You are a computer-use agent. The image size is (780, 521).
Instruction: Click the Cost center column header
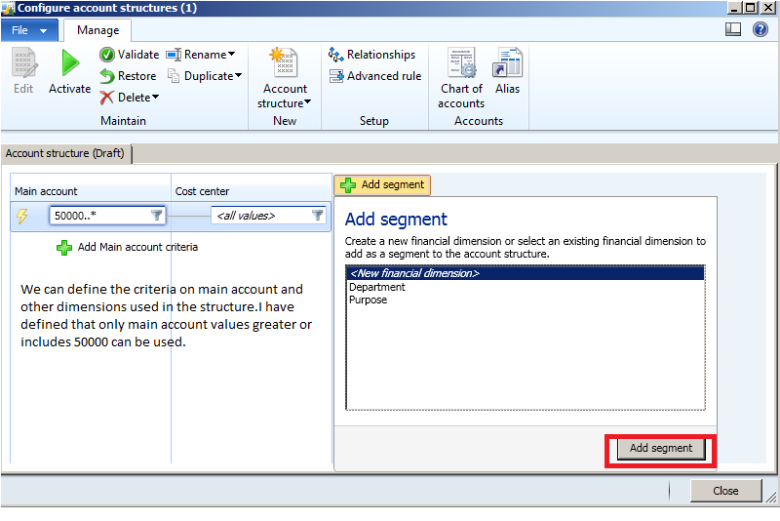tap(252, 191)
